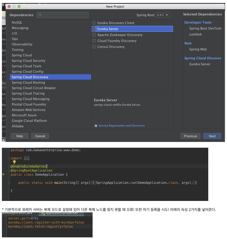Image resolution: width=227 pixels, height=239 pixels.
Task: Click Developer Tools group header
Action: click(198, 23)
